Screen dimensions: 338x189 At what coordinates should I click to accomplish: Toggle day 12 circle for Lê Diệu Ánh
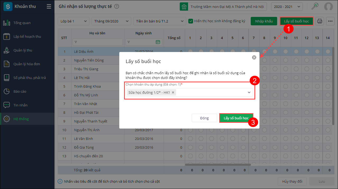coord(307,51)
